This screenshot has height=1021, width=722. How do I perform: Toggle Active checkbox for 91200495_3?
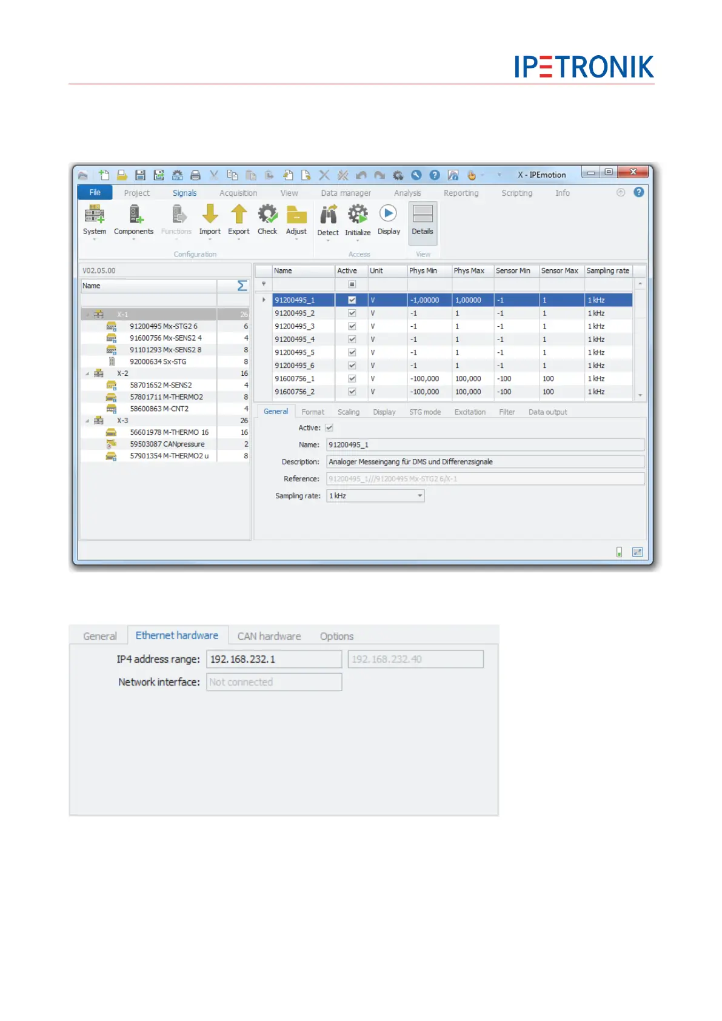click(x=352, y=326)
